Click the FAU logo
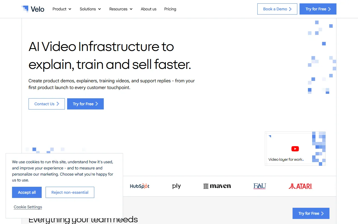This screenshot has height=224, width=358. pyautogui.click(x=260, y=186)
